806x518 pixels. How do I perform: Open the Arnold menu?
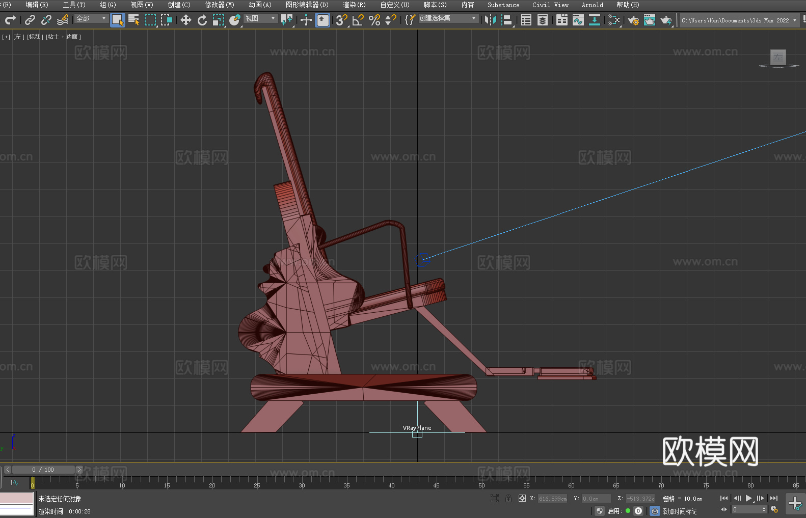click(593, 5)
